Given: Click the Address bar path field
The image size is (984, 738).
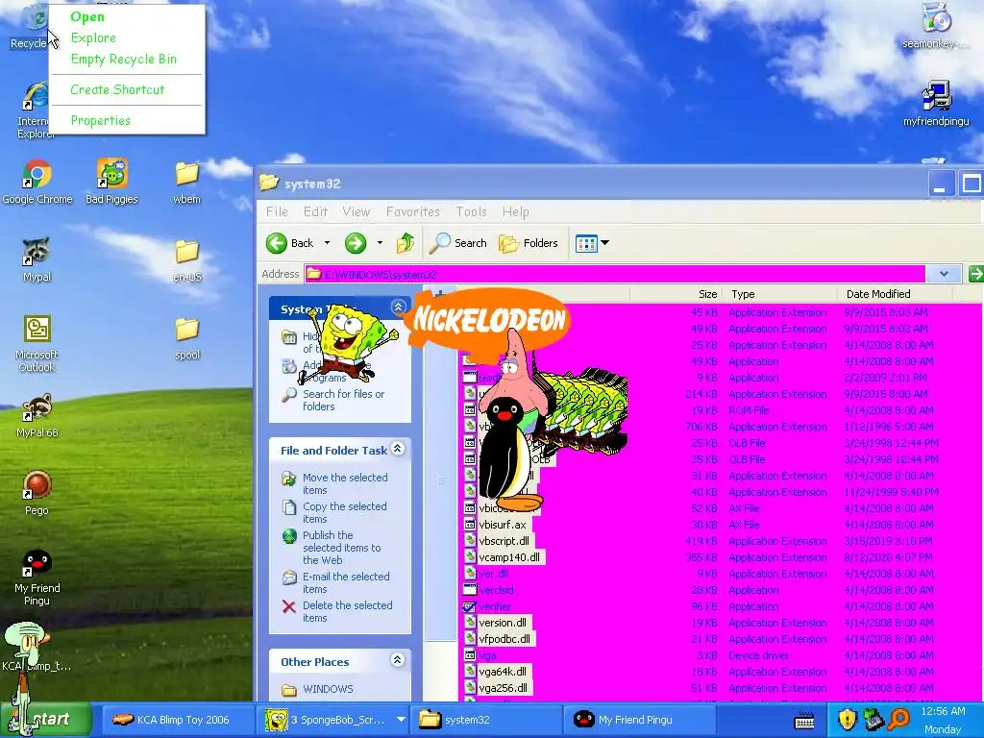Looking at the screenshot, I should click(615, 274).
